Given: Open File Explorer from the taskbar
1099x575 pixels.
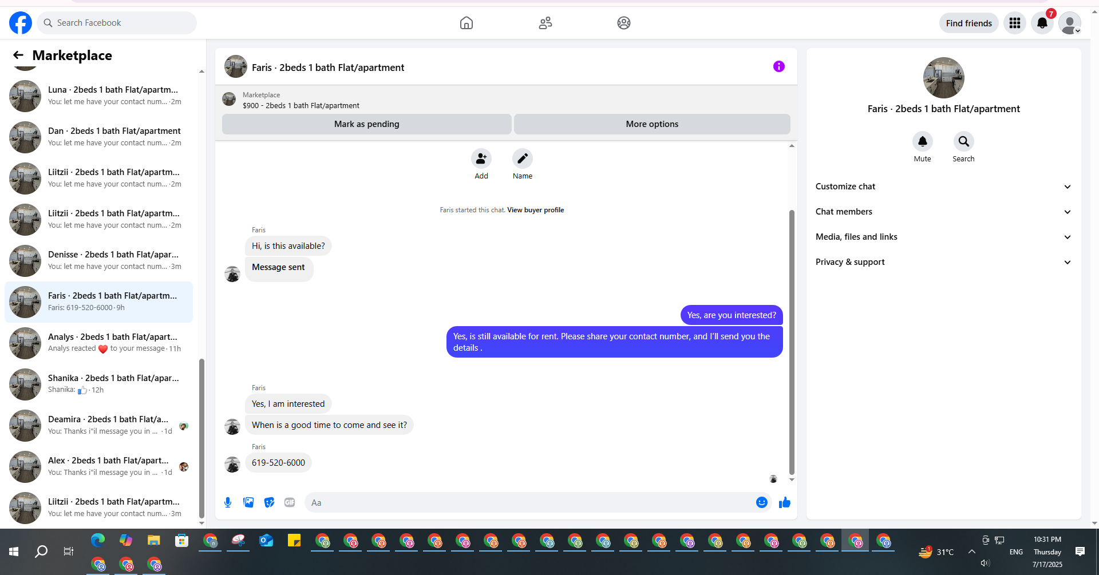Looking at the screenshot, I should click(x=154, y=540).
